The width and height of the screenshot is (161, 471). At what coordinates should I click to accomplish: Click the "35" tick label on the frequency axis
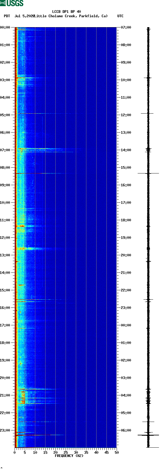click(x=86, y=453)
